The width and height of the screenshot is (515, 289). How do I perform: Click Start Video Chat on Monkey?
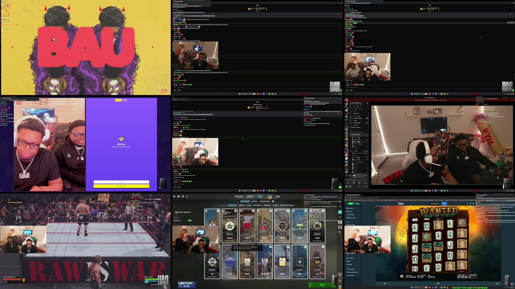[122, 186]
